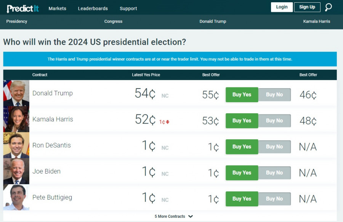Open the Markets menu
This screenshot has width=343, height=222.
[x=57, y=8]
